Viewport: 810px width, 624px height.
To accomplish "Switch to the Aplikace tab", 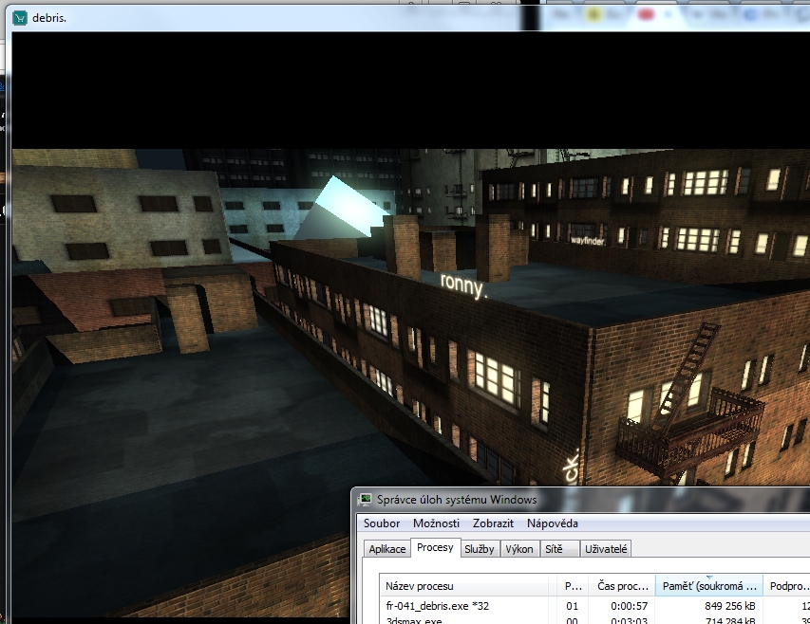I will [x=386, y=549].
